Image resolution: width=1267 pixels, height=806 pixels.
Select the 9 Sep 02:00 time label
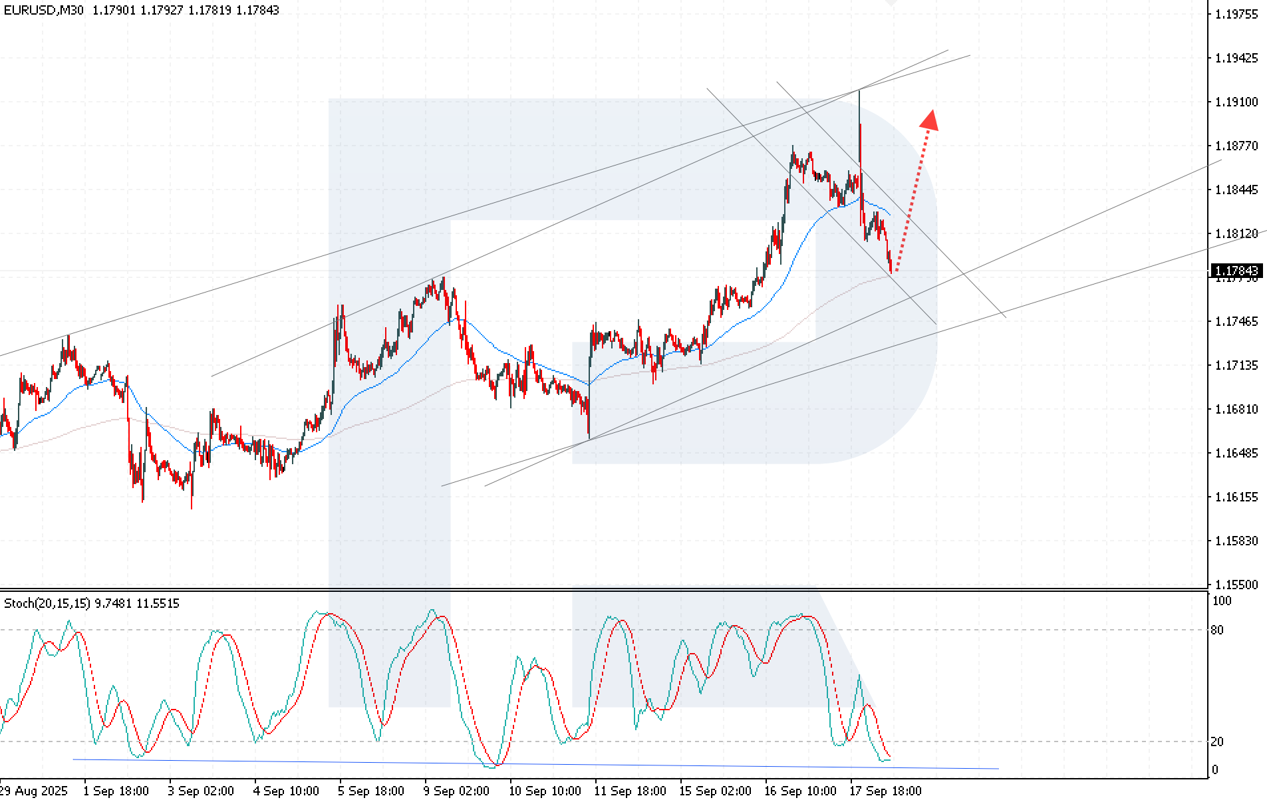[456, 791]
